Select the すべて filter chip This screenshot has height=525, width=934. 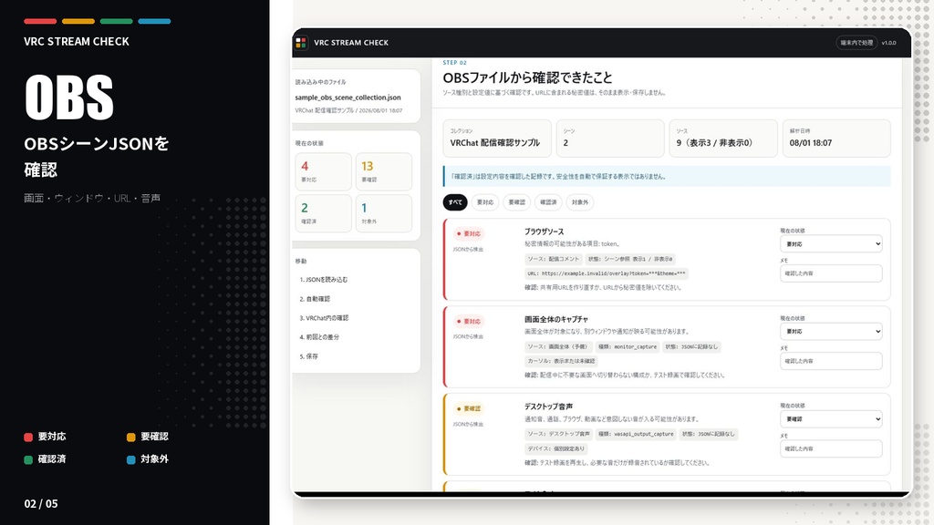[455, 202]
